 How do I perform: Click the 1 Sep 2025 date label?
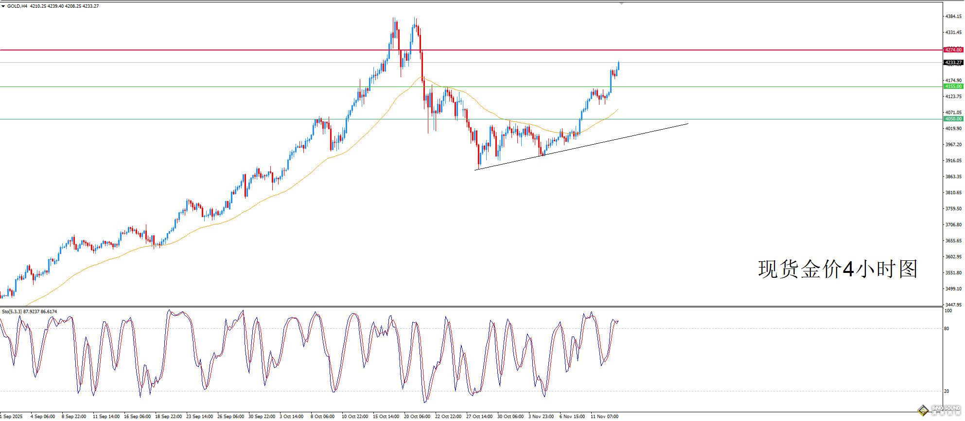pyautogui.click(x=12, y=417)
